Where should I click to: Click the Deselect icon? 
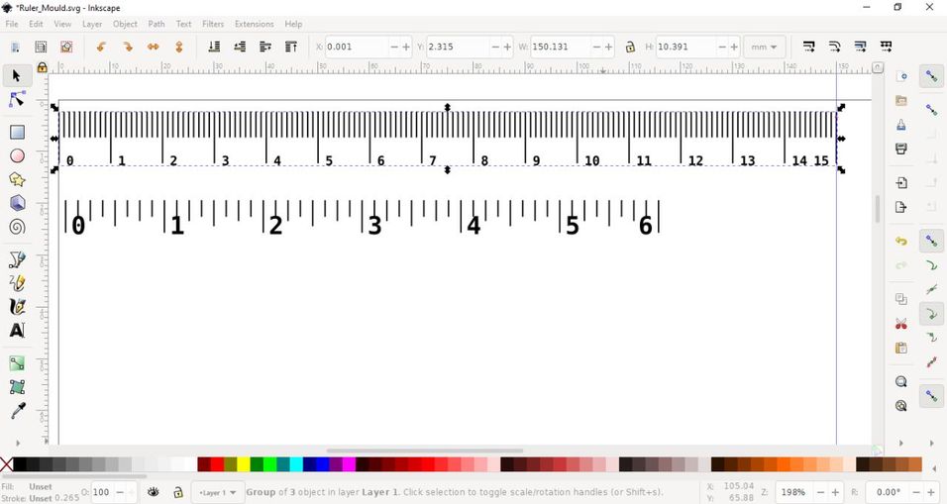66,47
